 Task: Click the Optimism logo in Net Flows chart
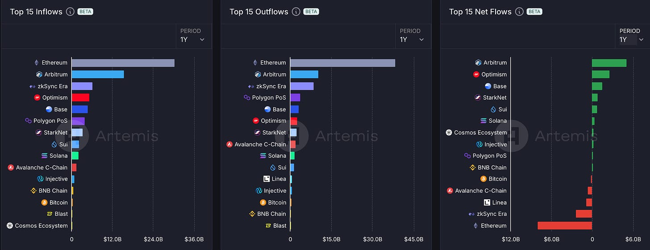coord(476,74)
